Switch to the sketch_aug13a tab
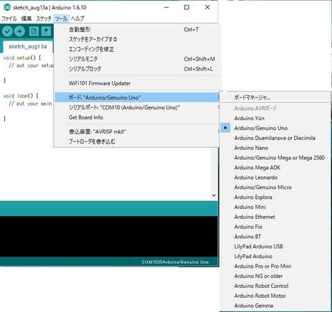The image size is (332, 312). pos(28,47)
